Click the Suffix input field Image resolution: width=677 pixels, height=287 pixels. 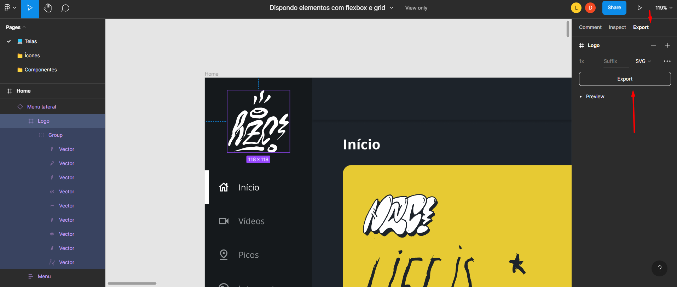pos(616,61)
